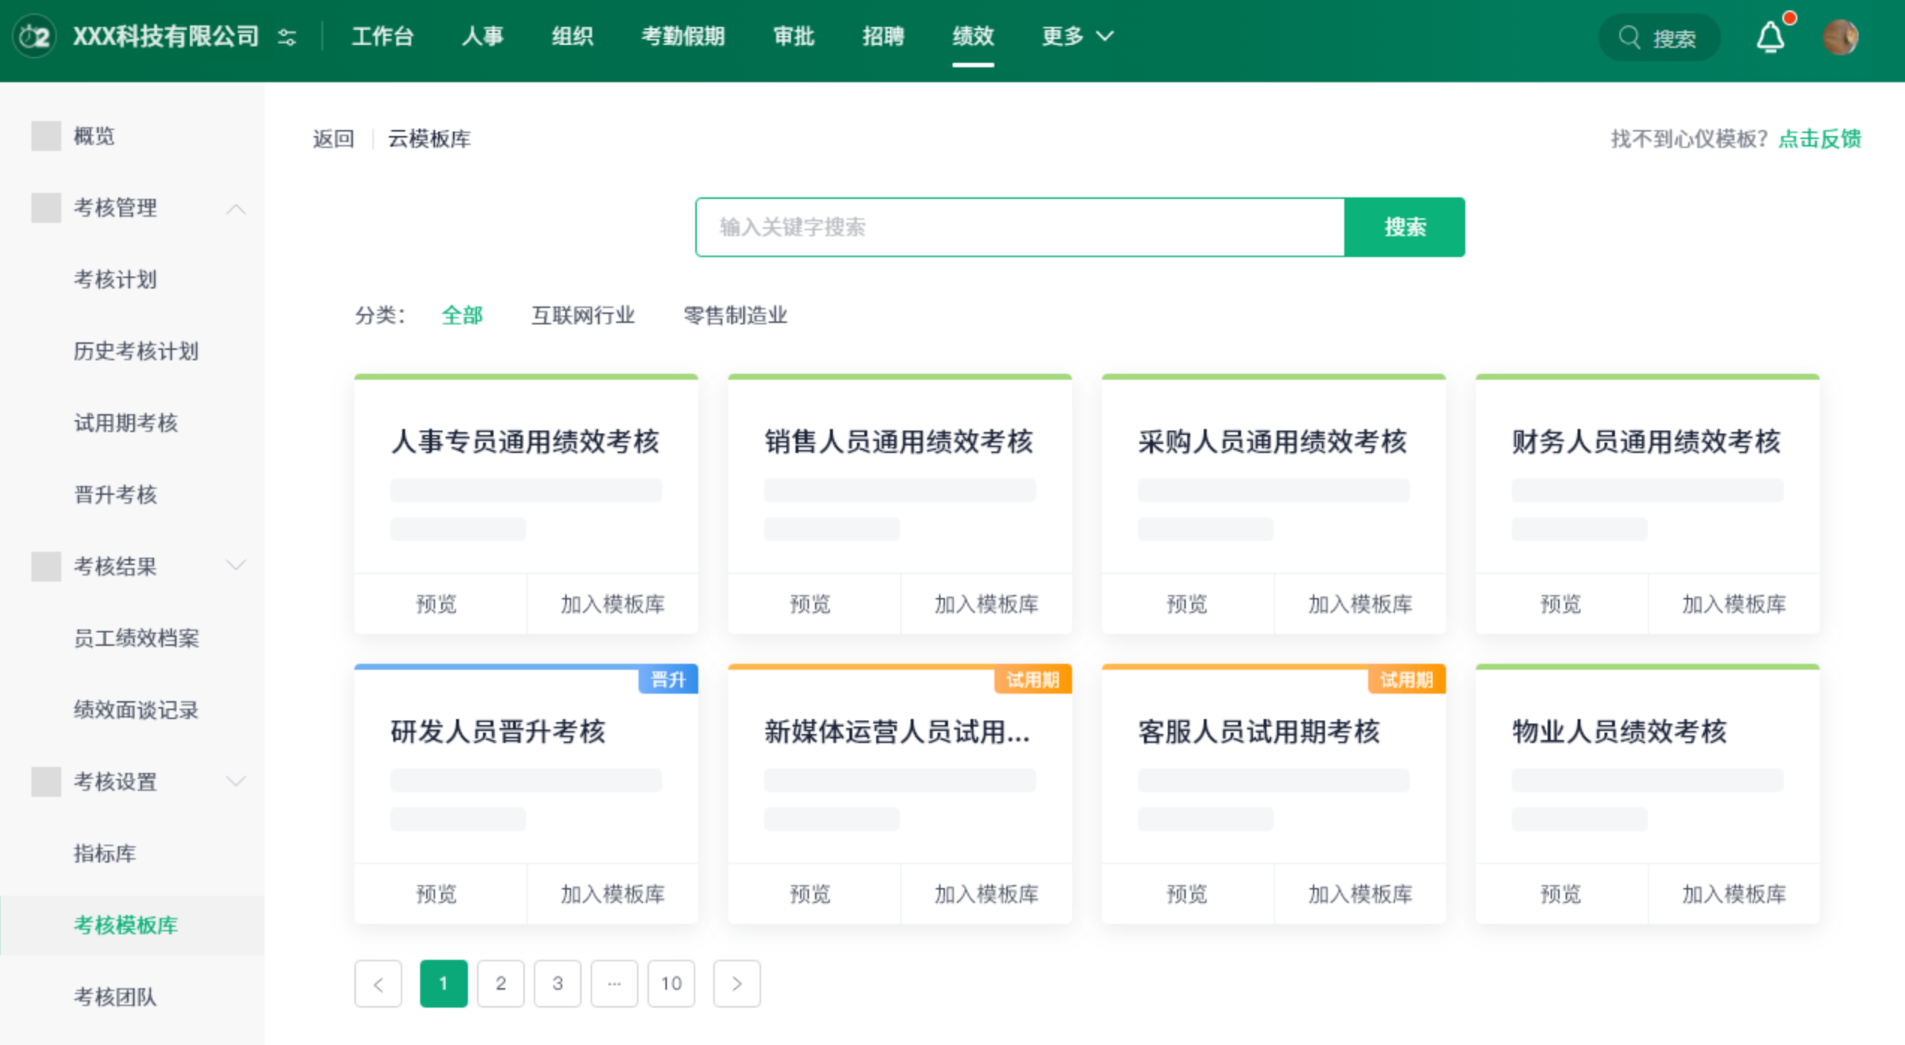Click the 概览 sidebar icon
Image resolution: width=1905 pixels, height=1045 pixels.
point(46,136)
